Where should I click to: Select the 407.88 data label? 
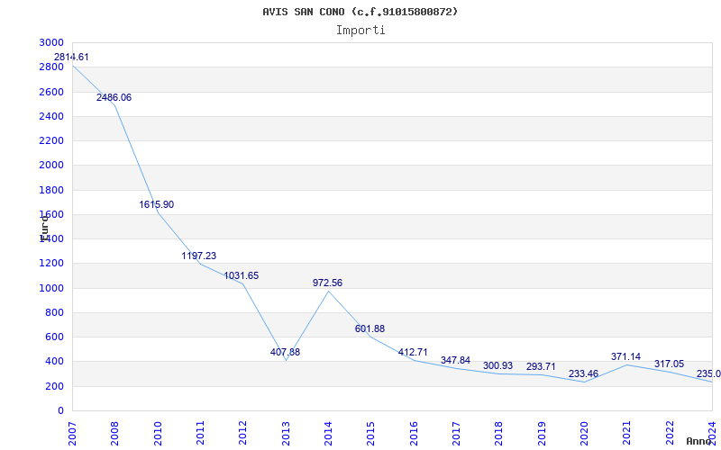click(285, 352)
